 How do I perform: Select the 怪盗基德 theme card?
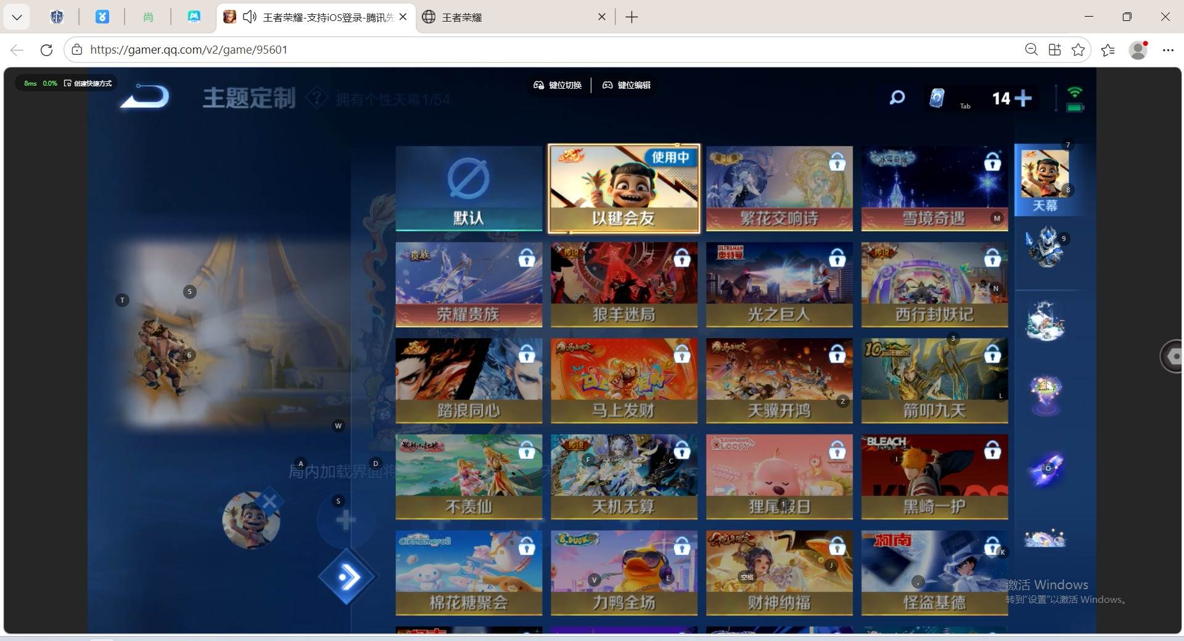pyautogui.click(x=935, y=573)
